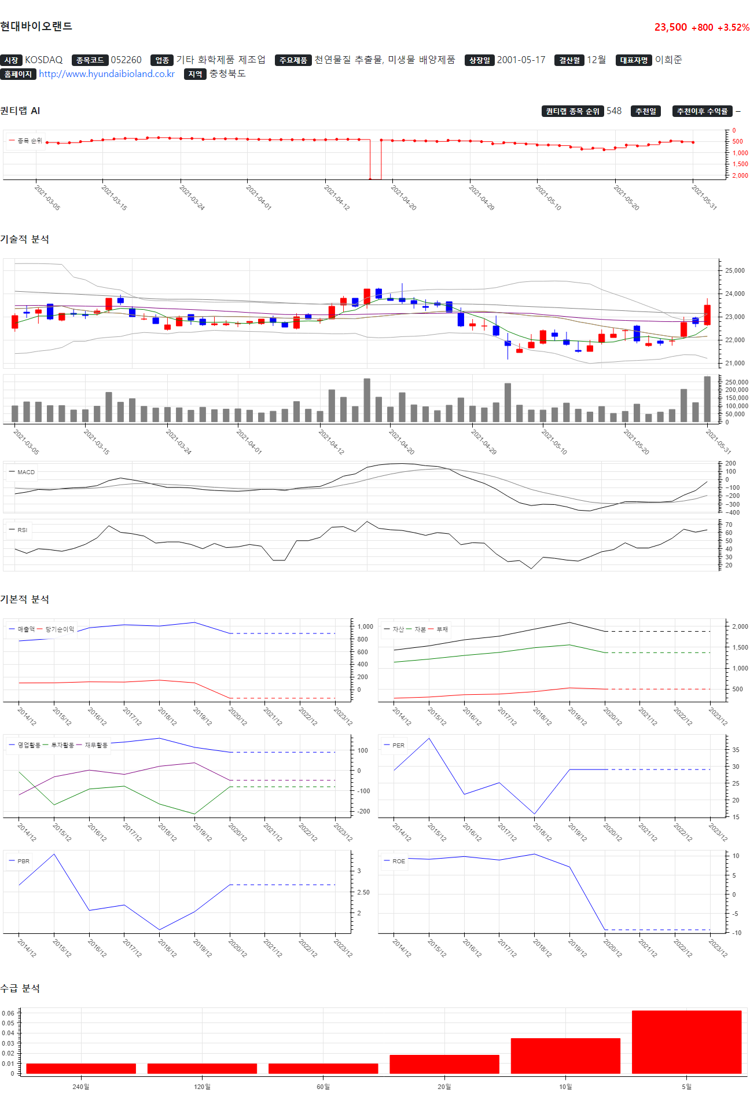Click the 결산월 badge
Image resolution: width=750 pixels, height=1096 pixels.
click(x=569, y=60)
